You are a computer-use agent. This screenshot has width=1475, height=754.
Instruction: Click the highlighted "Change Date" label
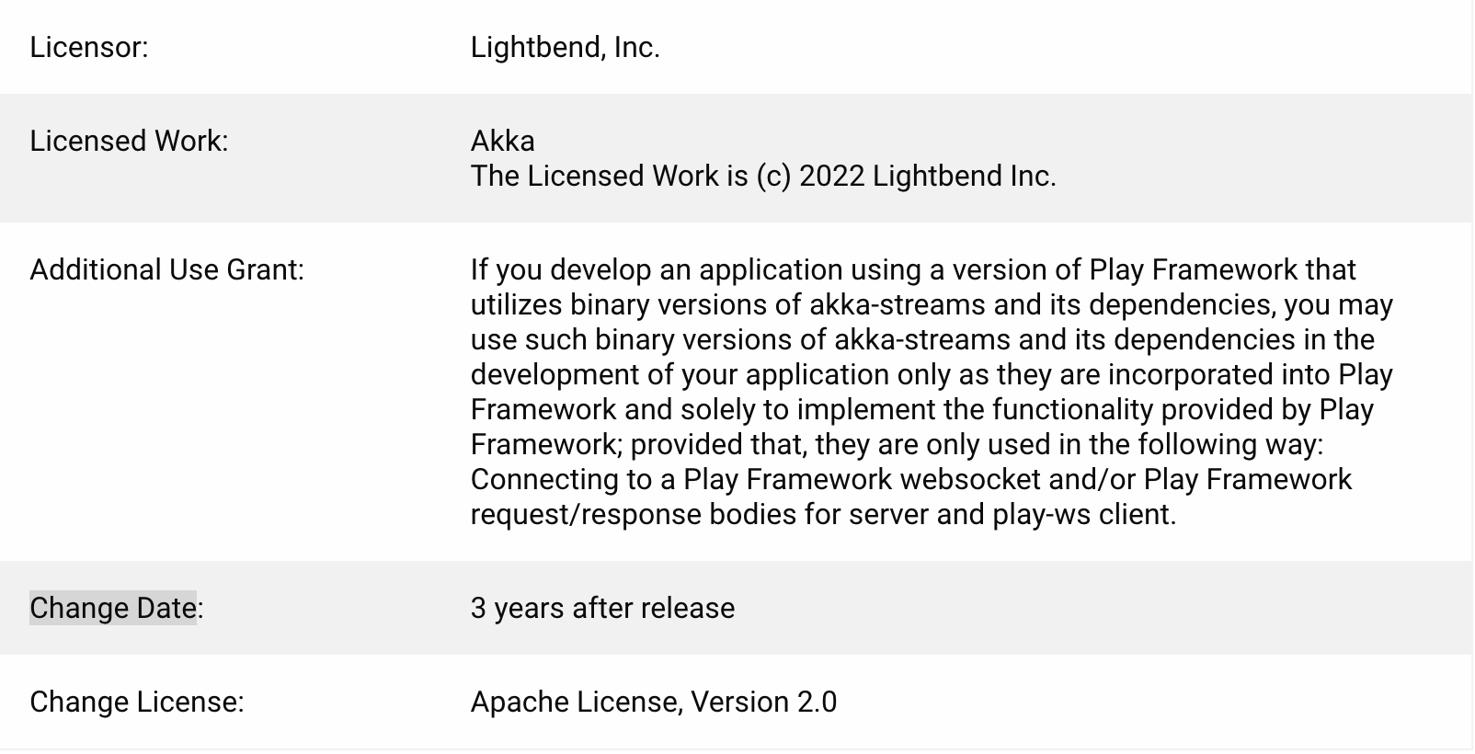point(113,609)
